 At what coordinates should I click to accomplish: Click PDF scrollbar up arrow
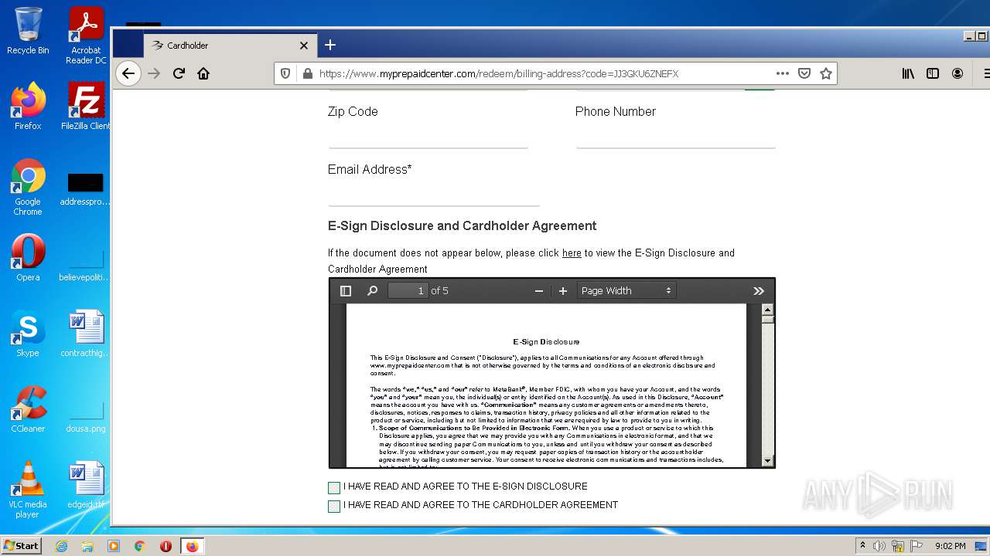coord(767,309)
